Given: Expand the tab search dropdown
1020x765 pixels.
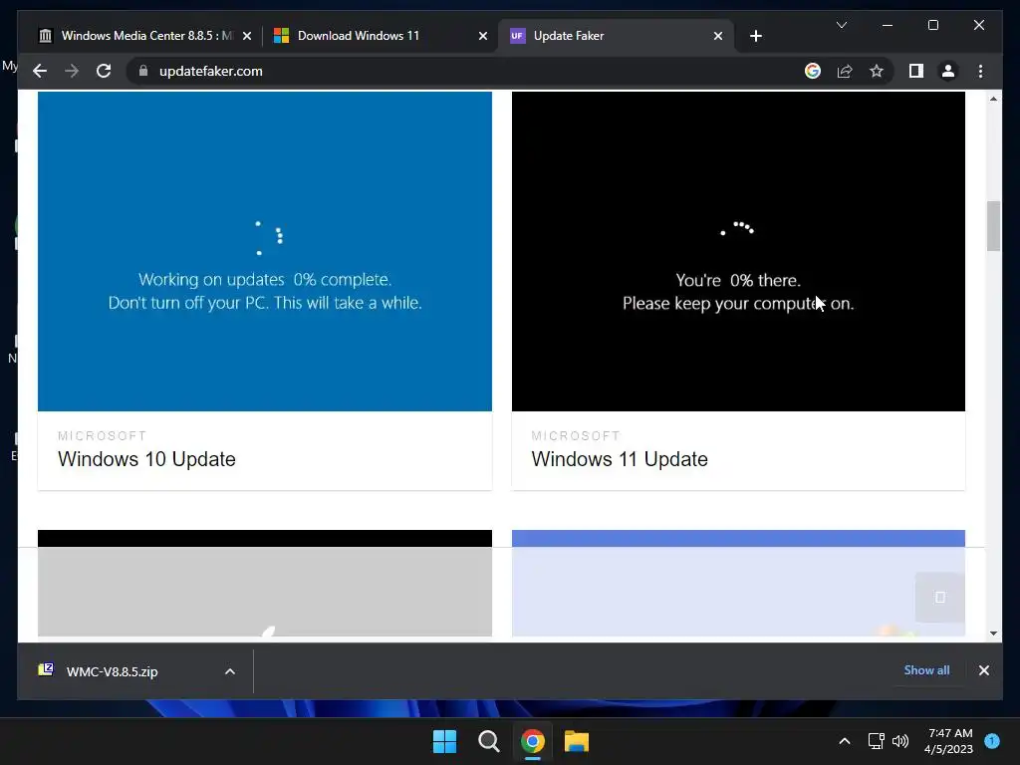Looking at the screenshot, I should click(841, 25).
